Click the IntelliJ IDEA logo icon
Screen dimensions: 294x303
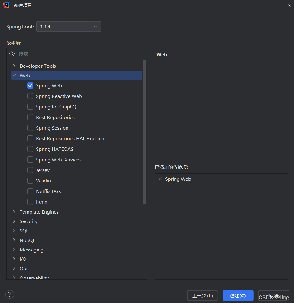tap(6, 5)
